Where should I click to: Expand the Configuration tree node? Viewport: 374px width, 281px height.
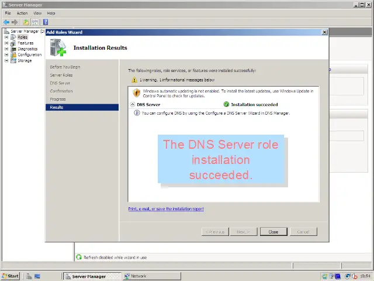6,54
